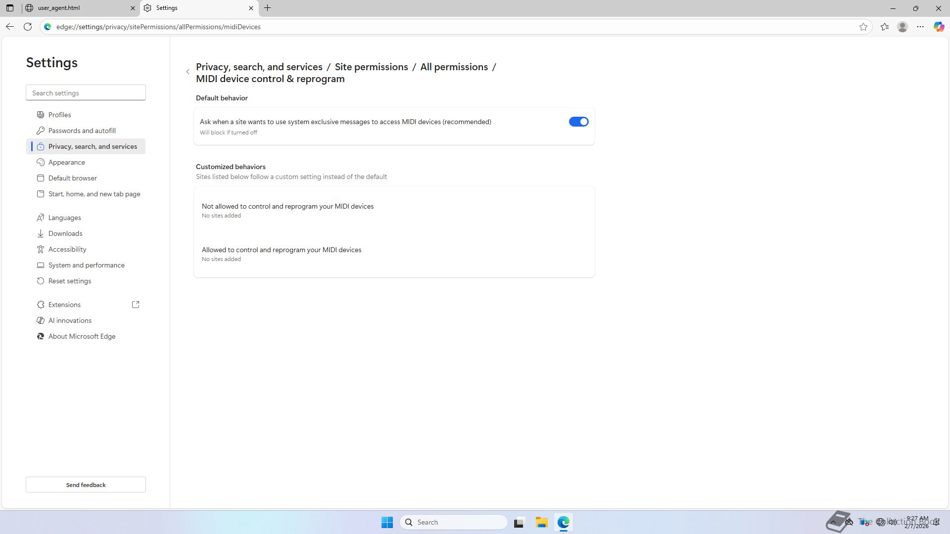This screenshot has height=534, width=950.
Task: Toggle off Ask for MIDI device access
Action: [x=578, y=122]
